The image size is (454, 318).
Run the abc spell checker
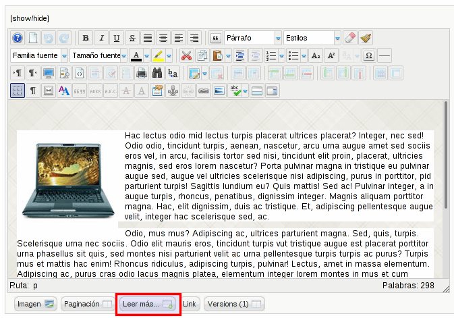click(x=235, y=90)
